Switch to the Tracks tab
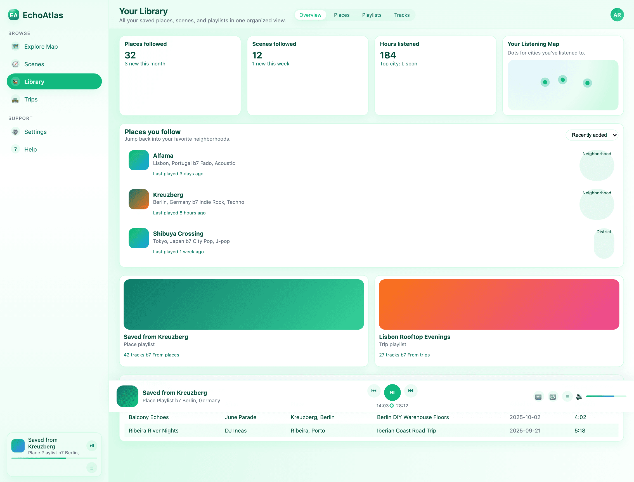Screen dimensions: 634x482 (x=402, y=15)
